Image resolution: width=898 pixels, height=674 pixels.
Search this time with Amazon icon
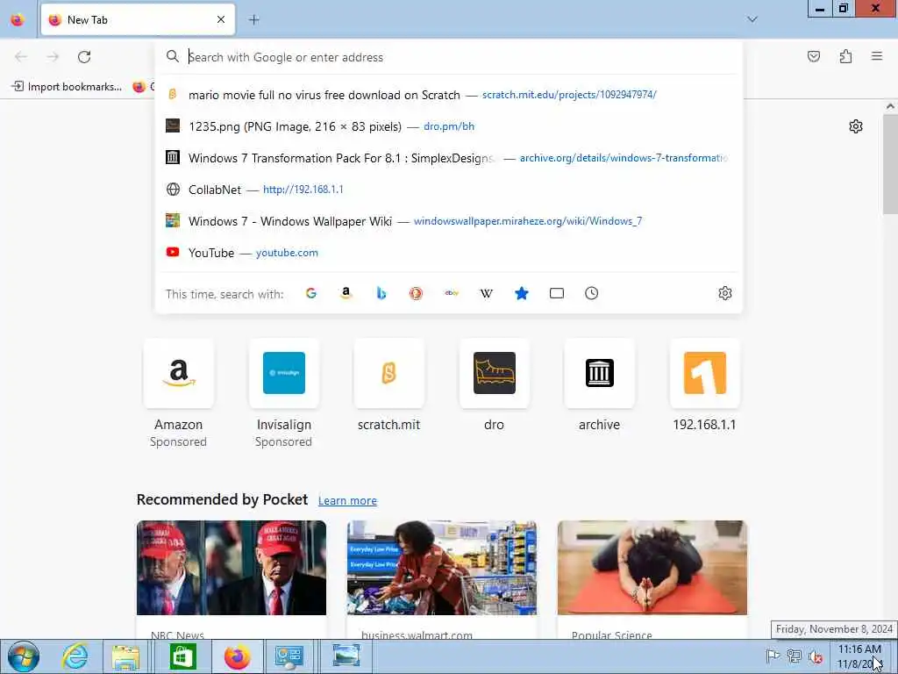click(x=346, y=293)
